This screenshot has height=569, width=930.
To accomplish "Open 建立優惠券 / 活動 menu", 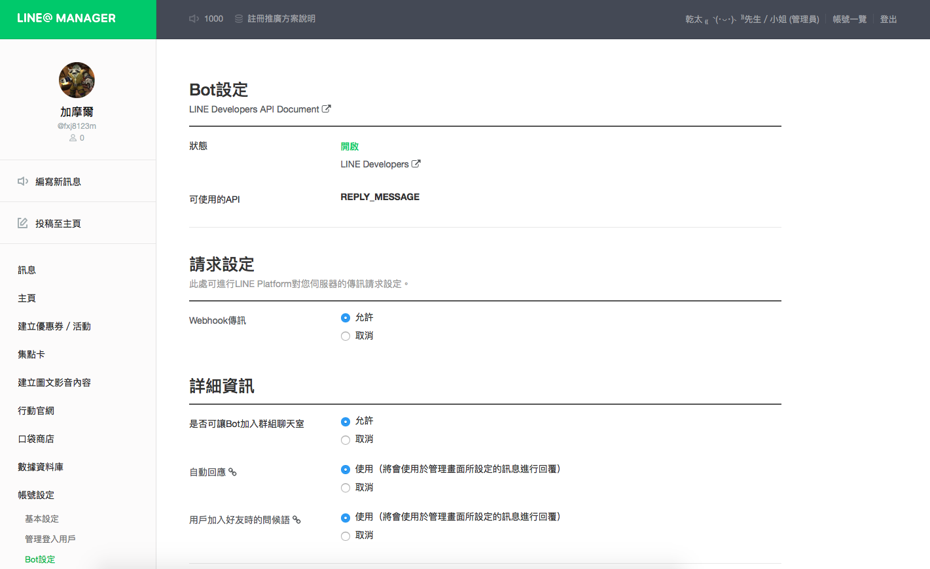I will click(54, 326).
